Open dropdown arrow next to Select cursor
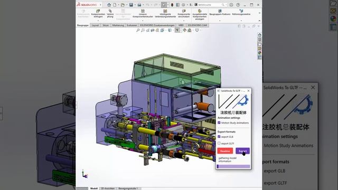338x190 pixels. [x=168, y=5]
